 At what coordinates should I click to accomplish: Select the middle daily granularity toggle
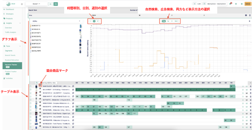click(x=94, y=21)
